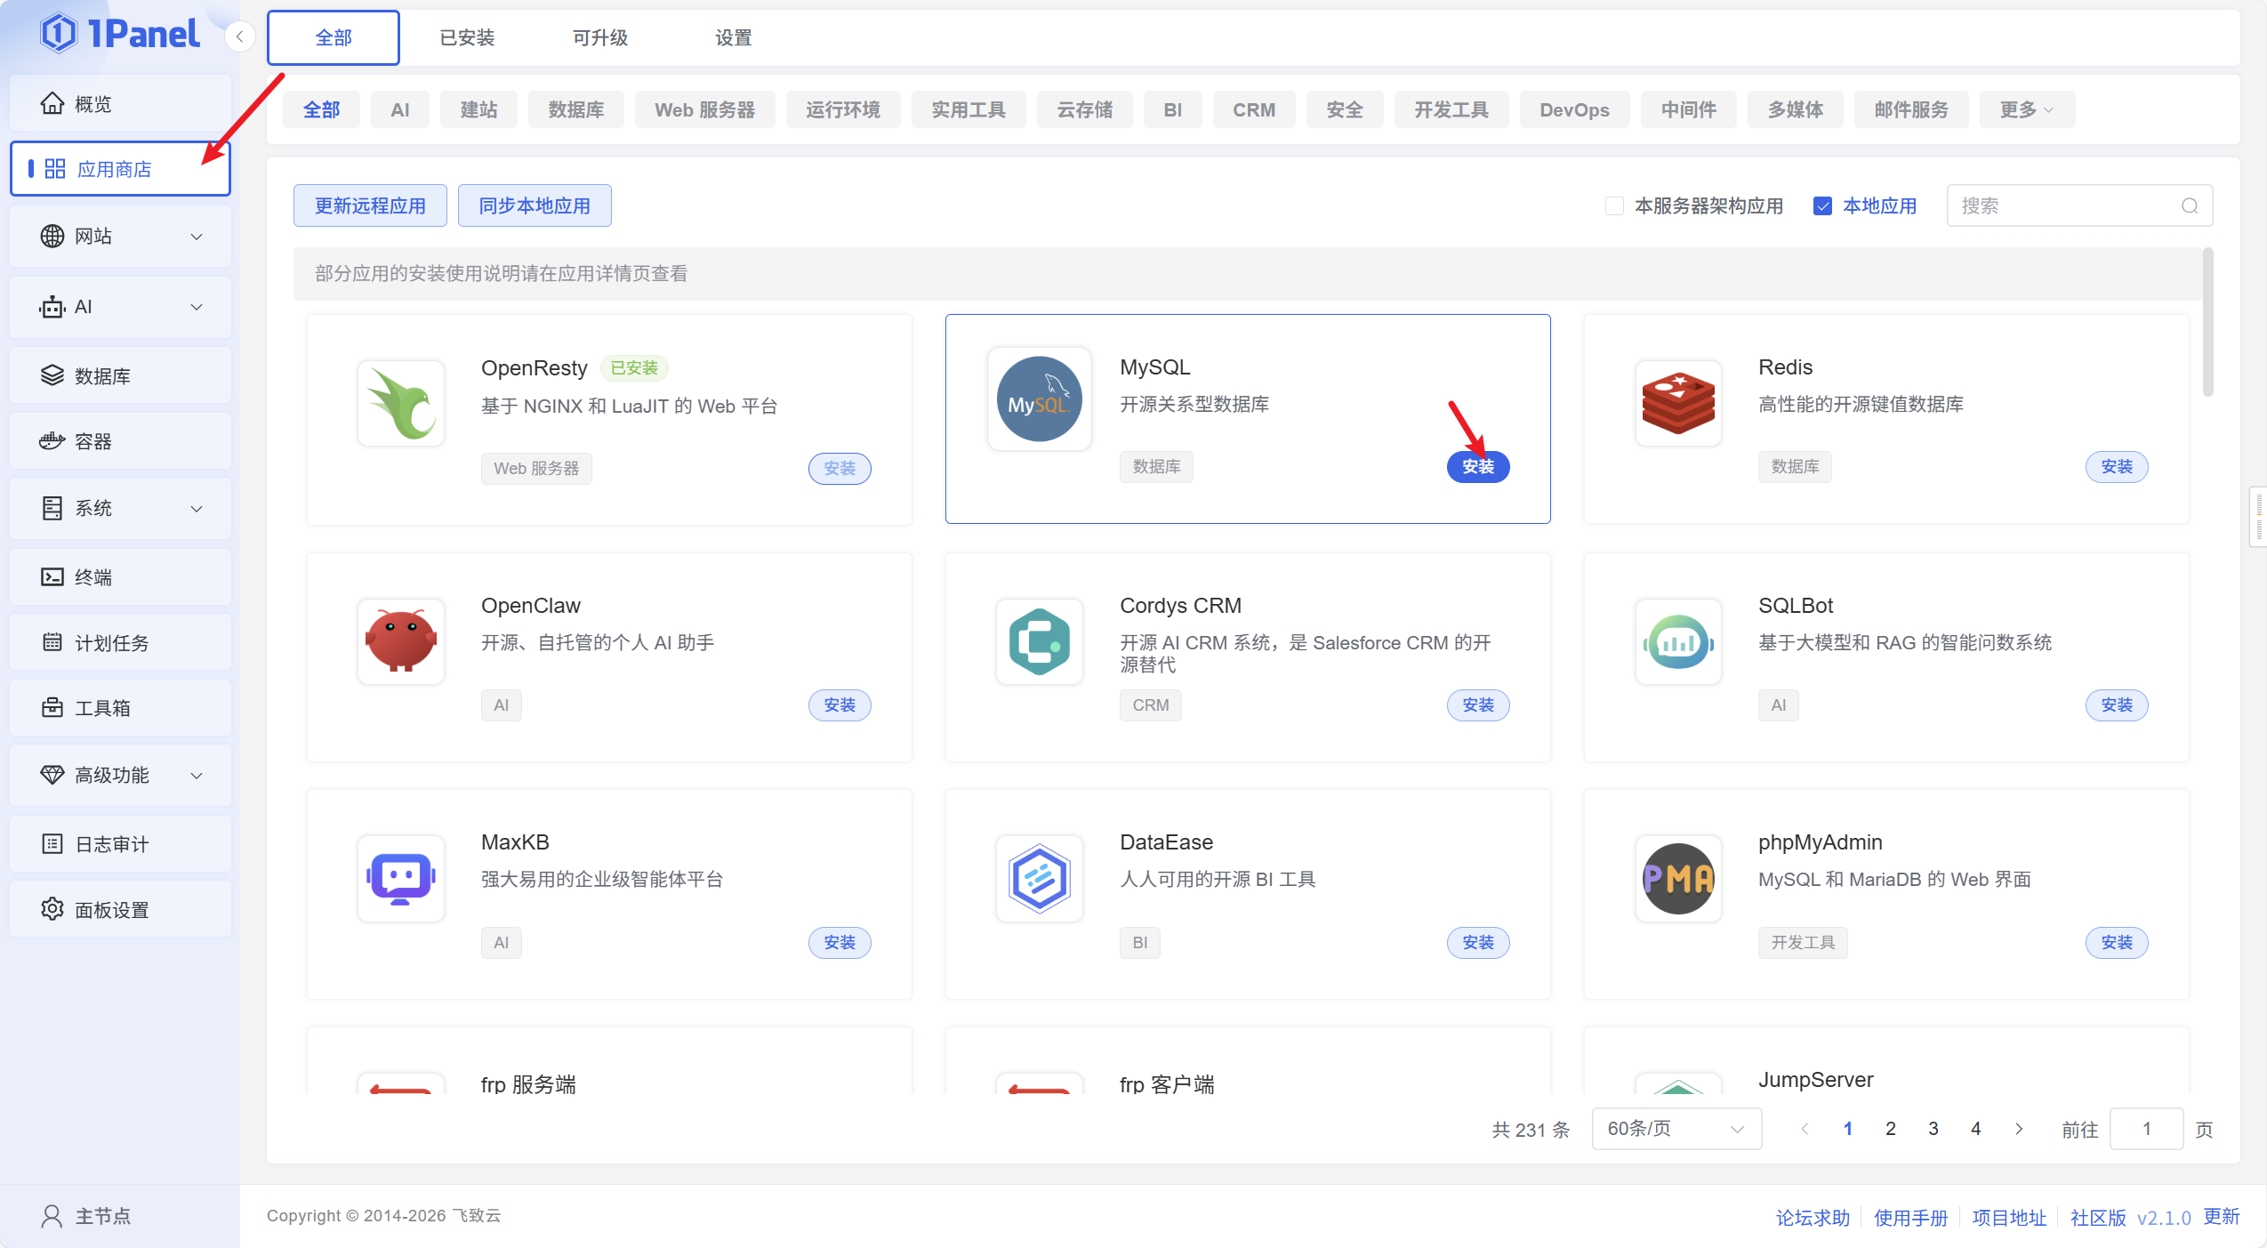Click the search magnifier icon
This screenshot has width=2267, height=1248.
[x=2189, y=206]
